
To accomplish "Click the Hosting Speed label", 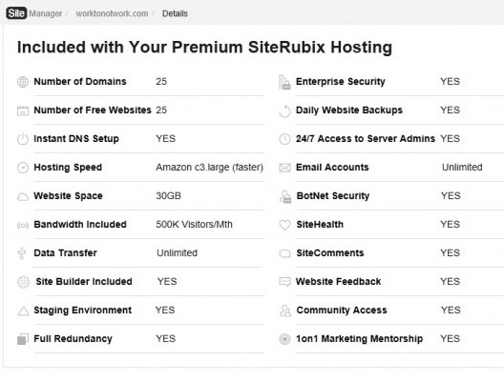I will click(68, 168).
